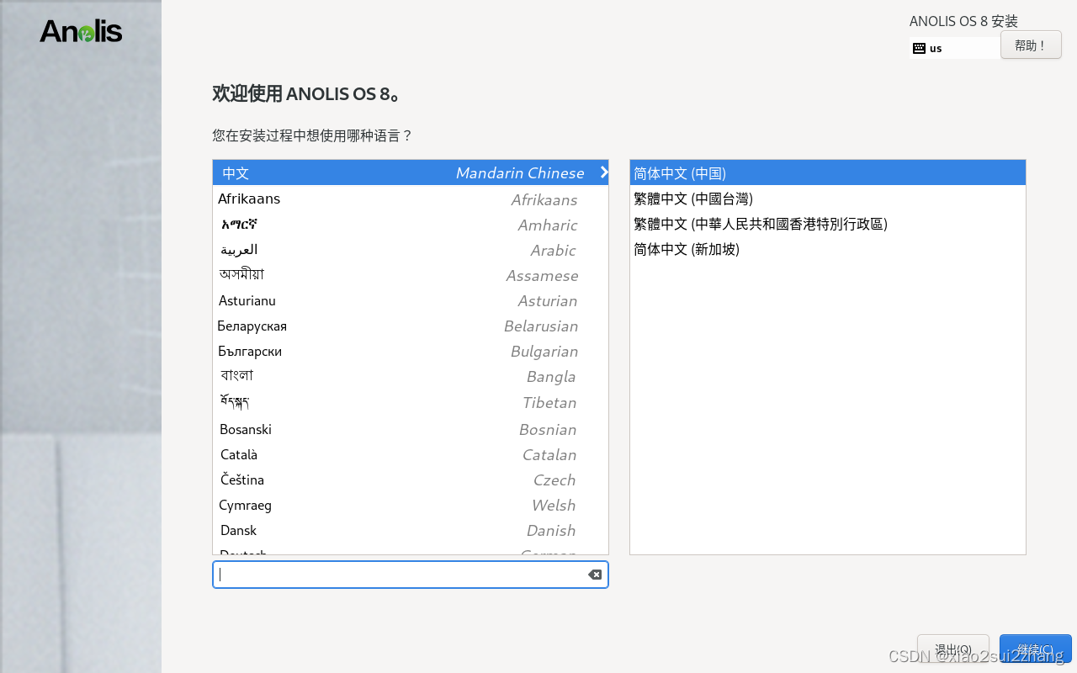Click the 继续(C) continue button
This screenshot has height=673, width=1077.
click(1035, 649)
